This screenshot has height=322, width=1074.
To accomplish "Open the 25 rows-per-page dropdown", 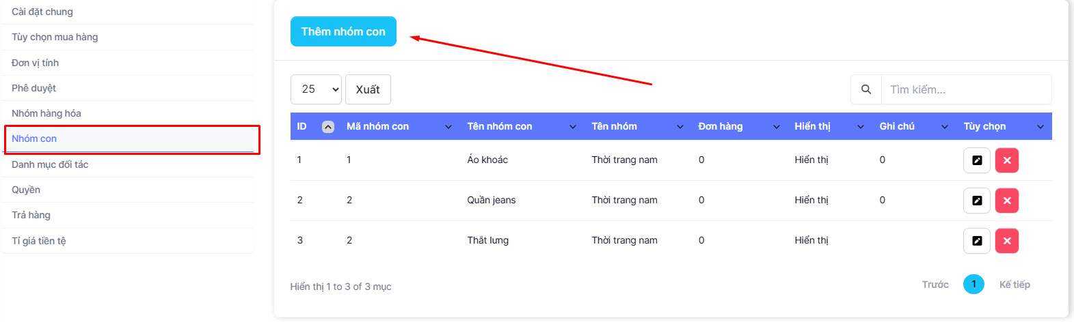I will point(316,89).
